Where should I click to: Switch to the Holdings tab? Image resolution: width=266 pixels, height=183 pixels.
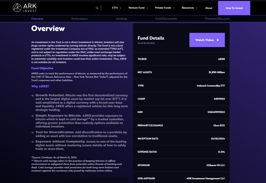click(122, 19)
